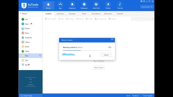Click the 37% progress text
173x97 pixels.
tap(110, 47)
